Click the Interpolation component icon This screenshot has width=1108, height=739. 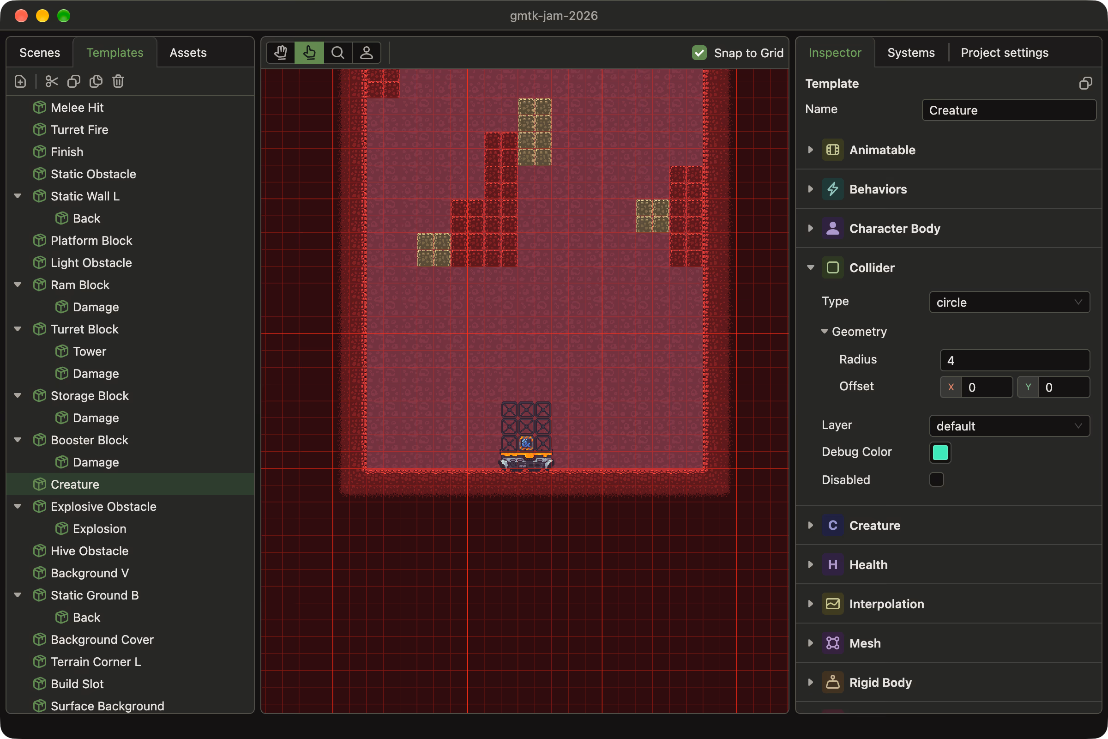click(x=832, y=604)
